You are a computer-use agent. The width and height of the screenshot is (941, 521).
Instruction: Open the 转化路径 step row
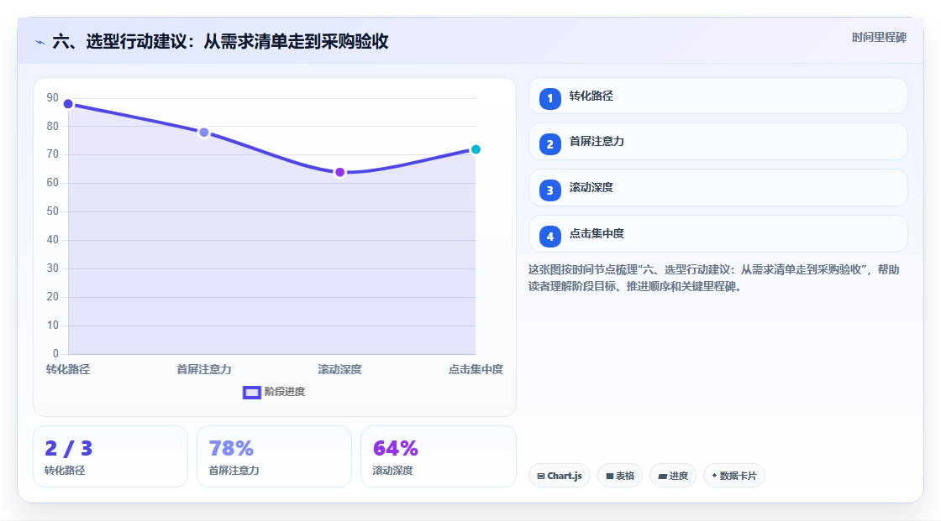(x=718, y=96)
